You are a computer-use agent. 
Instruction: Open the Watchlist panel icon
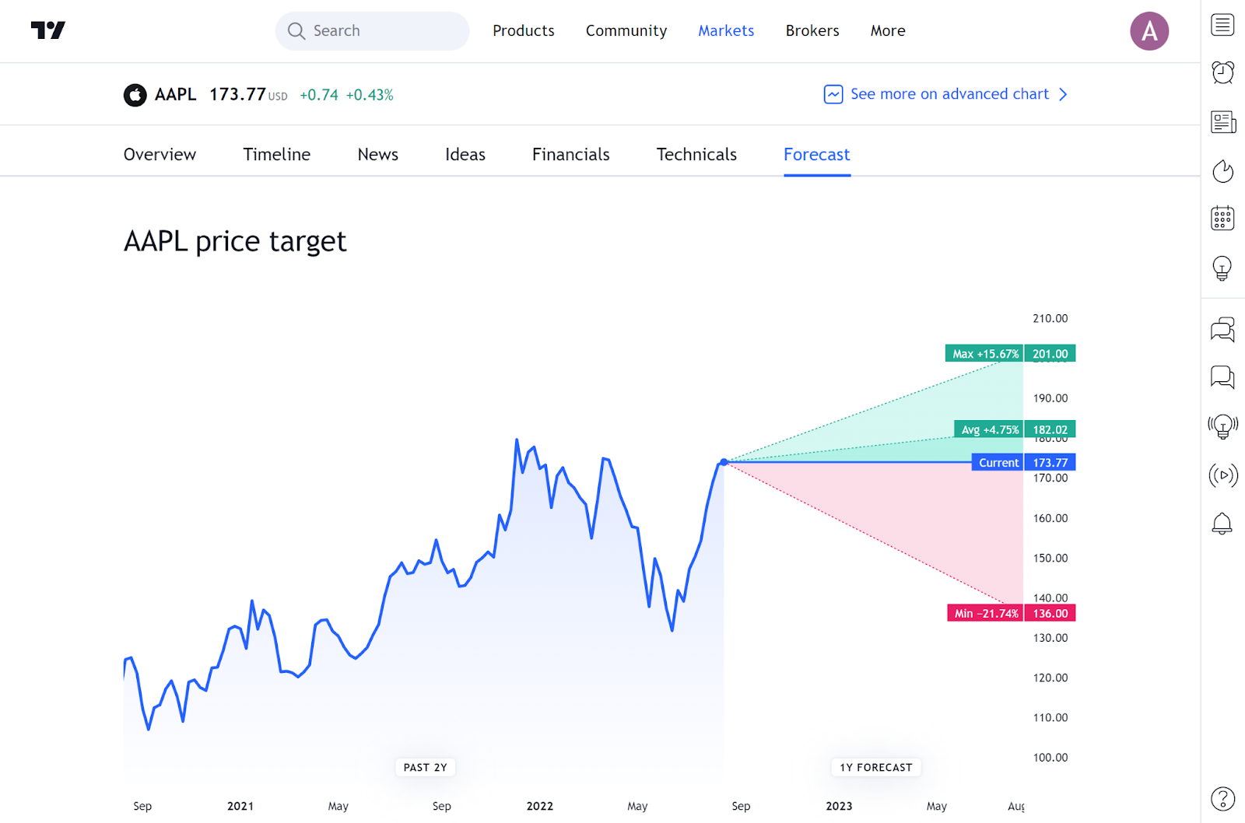click(1222, 25)
